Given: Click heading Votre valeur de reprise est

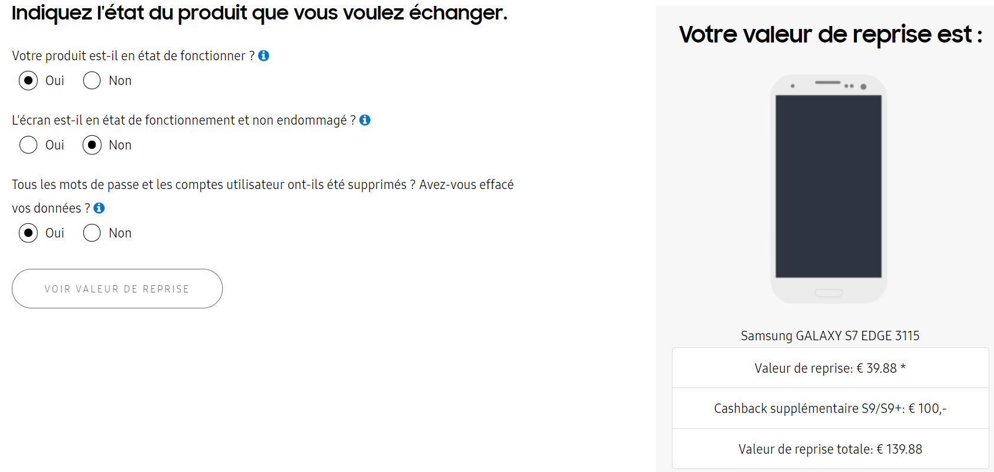Looking at the screenshot, I should coord(830,34).
